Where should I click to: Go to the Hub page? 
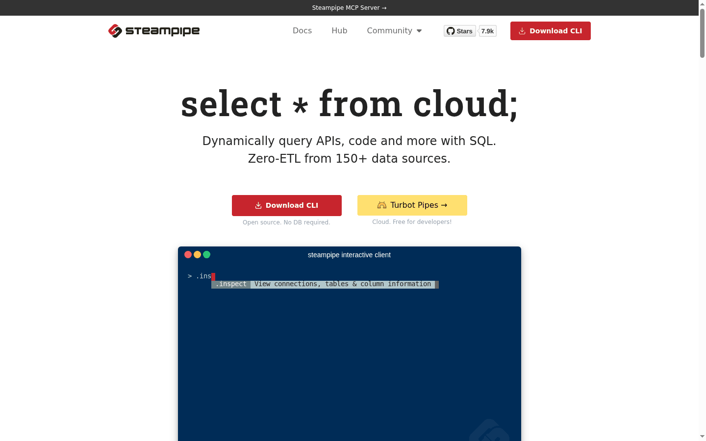click(x=339, y=30)
